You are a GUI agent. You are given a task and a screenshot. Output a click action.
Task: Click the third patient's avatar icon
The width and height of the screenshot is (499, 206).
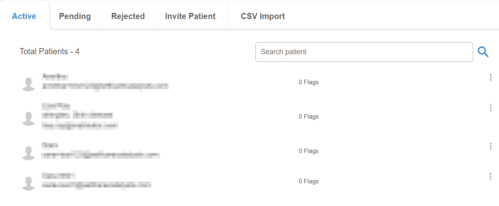pos(28,153)
